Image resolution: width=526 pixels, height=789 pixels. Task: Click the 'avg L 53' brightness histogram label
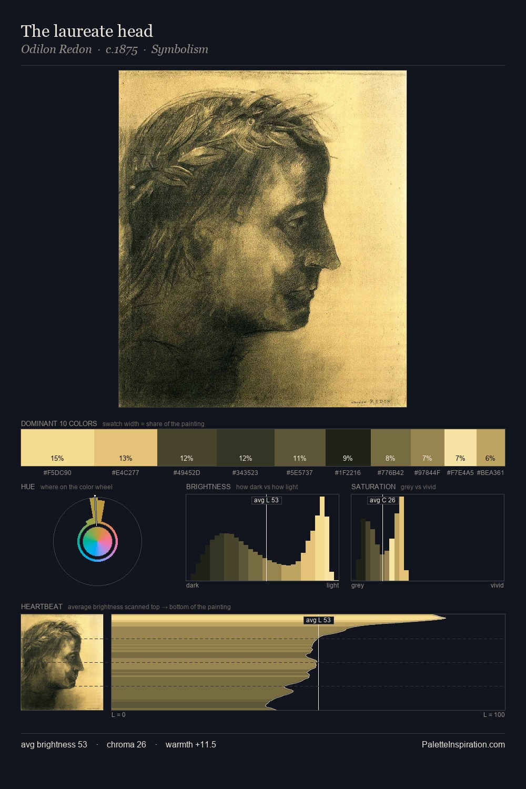(x=266, y=500)
